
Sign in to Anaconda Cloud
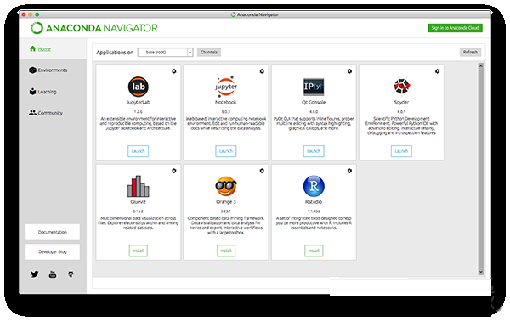tap(455, 28)
